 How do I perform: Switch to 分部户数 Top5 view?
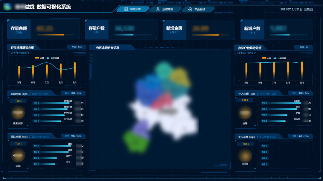tap(40, 94)
